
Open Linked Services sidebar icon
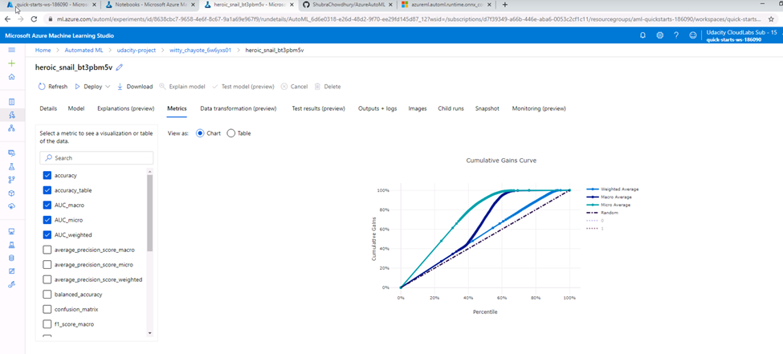tap(12, 284)
